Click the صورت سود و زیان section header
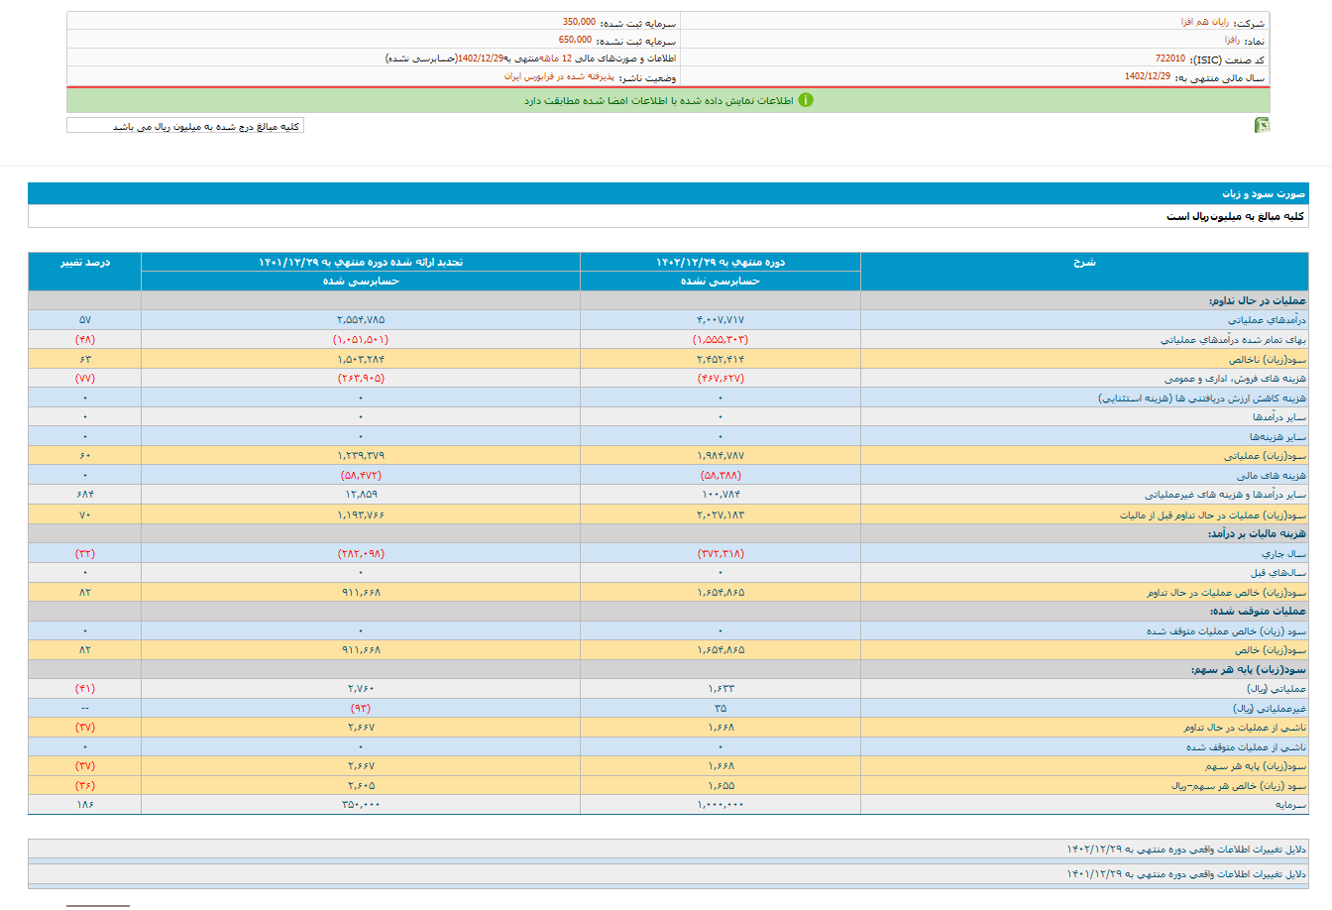The image size is (1332, 910). click(1263, 194)
